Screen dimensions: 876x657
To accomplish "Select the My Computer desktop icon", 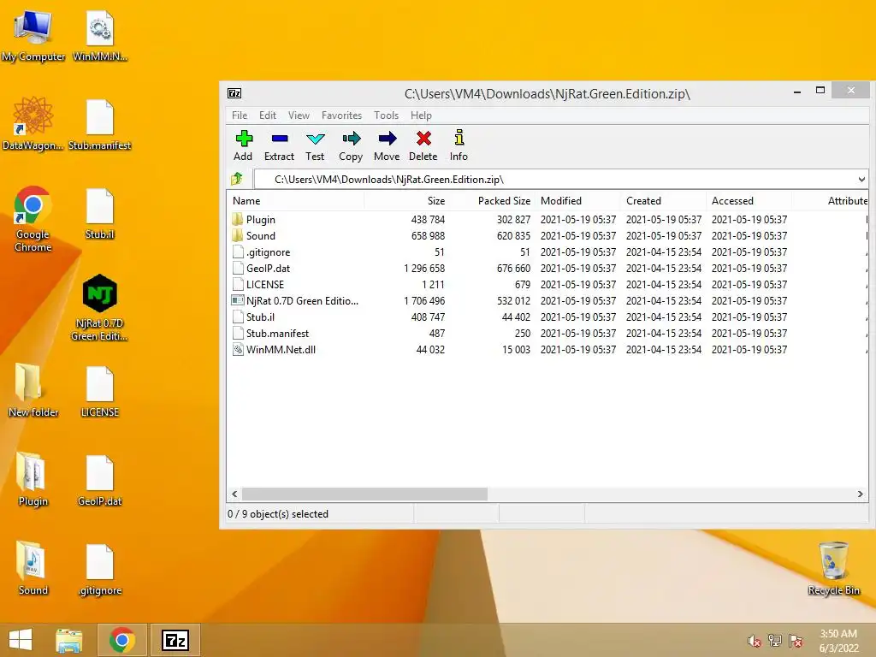I will click(x=33, y=36).
